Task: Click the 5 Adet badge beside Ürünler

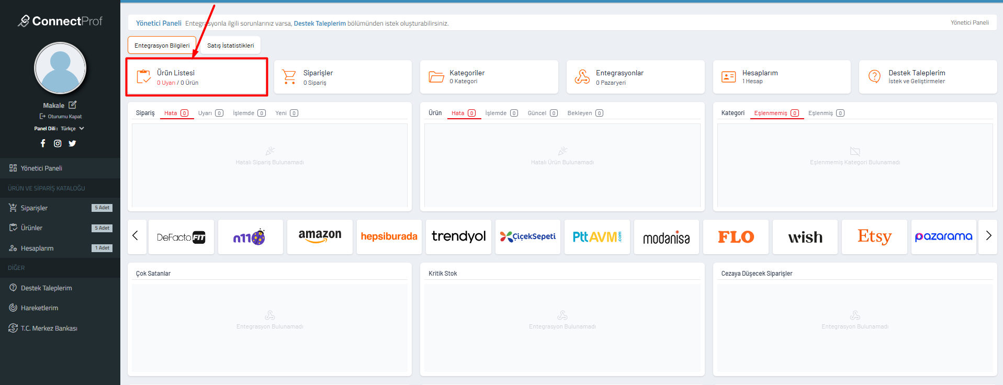Action: click(x=102, y=228)
